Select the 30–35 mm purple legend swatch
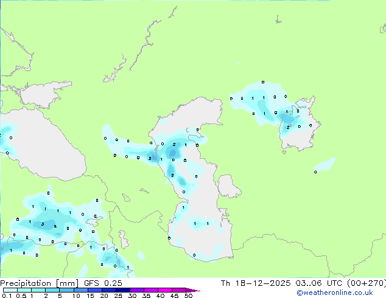The width and height of the screenshot is (386, 298). 136,290
